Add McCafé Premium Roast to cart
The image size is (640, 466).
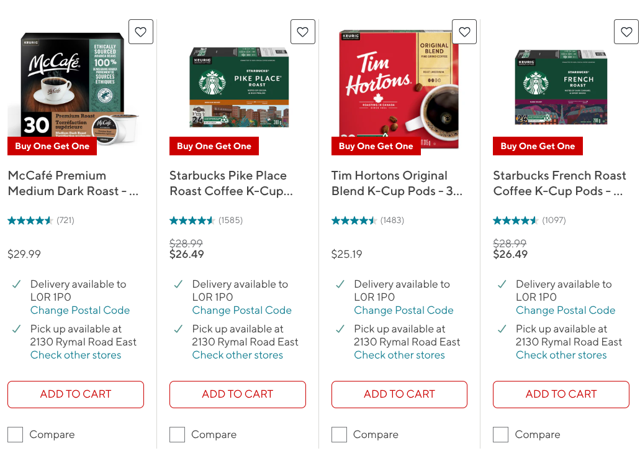click(76, 395)
